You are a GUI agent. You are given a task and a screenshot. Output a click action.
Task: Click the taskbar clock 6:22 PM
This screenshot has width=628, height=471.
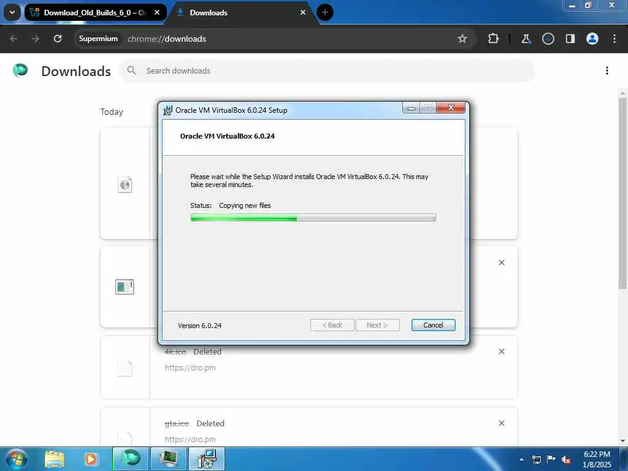click(x=597, y=454)
